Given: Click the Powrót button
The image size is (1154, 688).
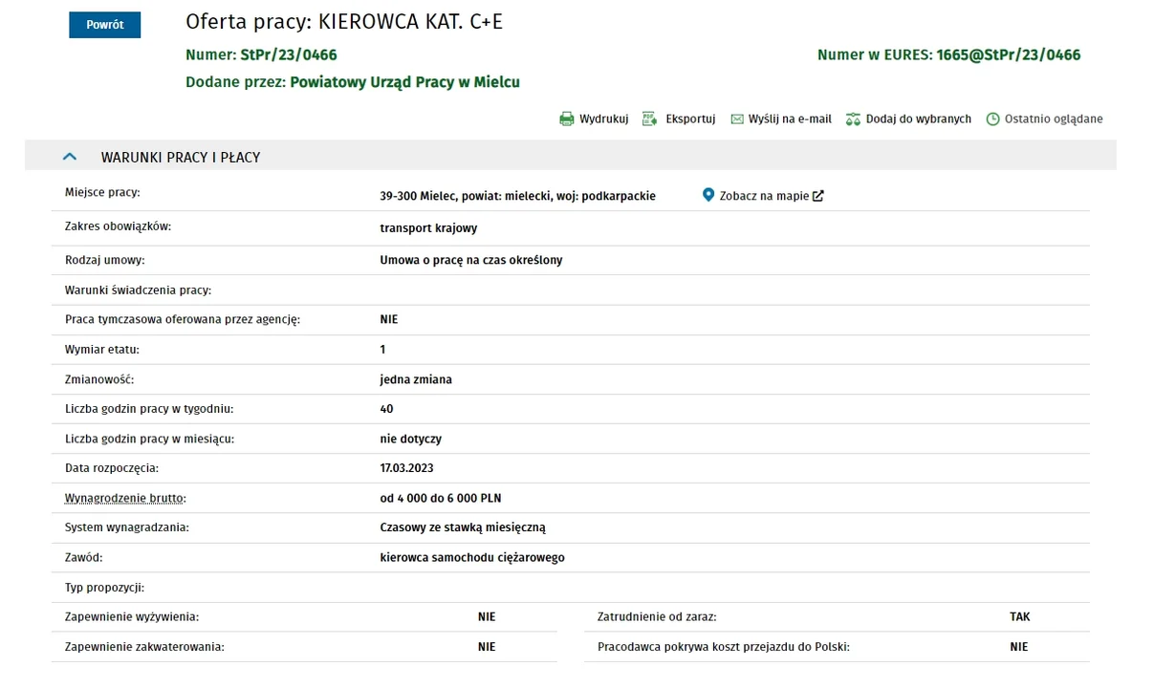Looking at the screenshot, I should click(105, 25).
